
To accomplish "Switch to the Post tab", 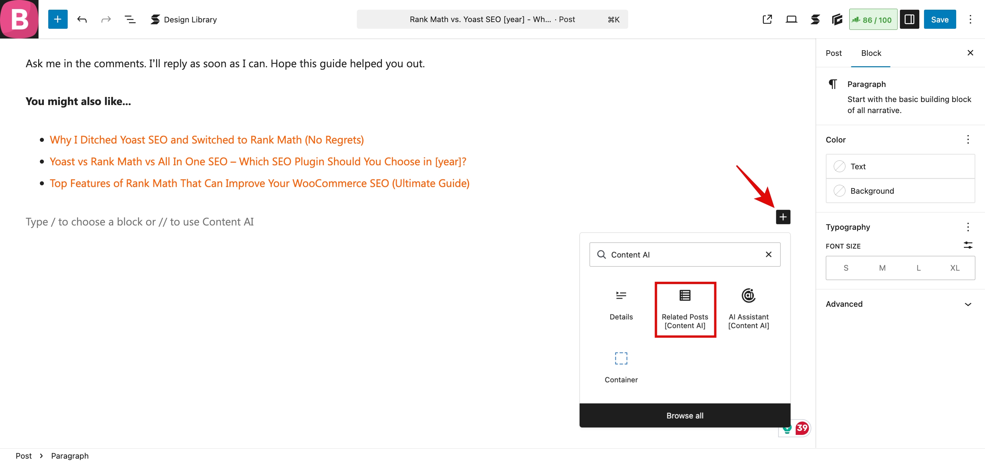I will coord(834,53).
